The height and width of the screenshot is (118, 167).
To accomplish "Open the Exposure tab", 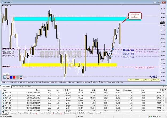I will (x=13, y=113).
